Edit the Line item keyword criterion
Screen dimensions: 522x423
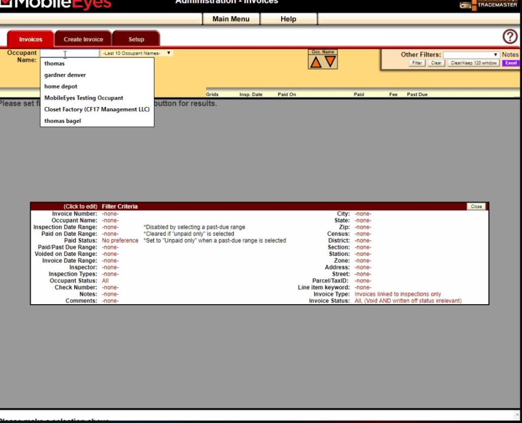point(363,287)
